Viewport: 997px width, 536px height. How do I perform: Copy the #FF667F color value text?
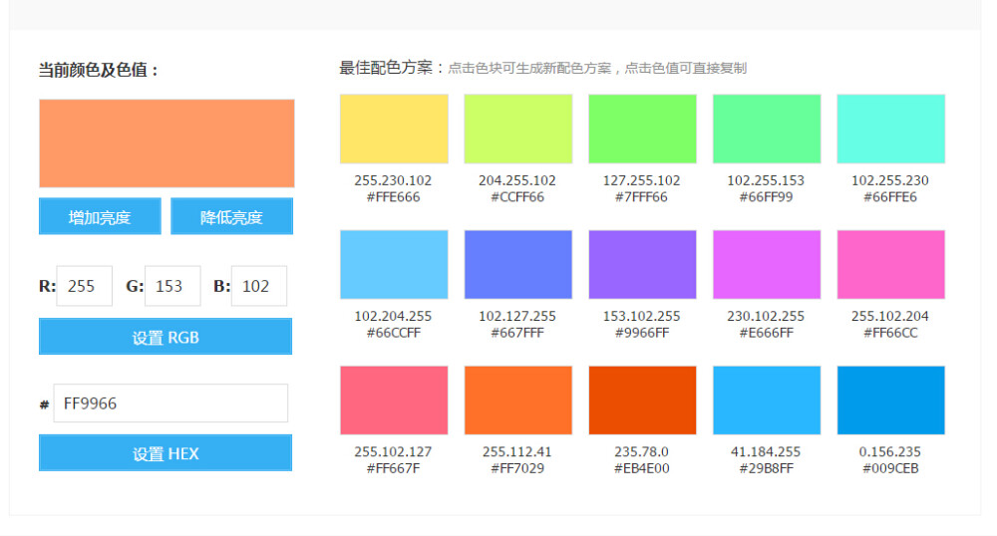click(393, 468)
